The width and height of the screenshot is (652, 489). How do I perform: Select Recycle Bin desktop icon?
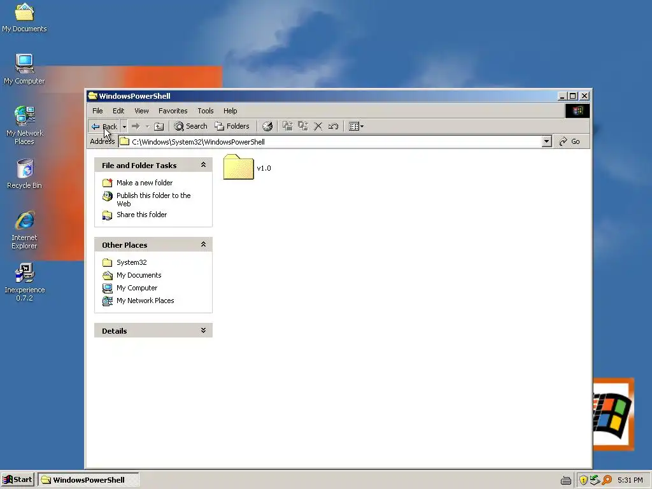tap(25, 174)
